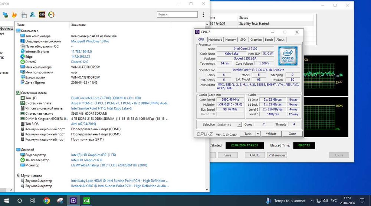The image size is (371, 206).
Task: Open the flame stability test tool in AIDA64
Action: [x=14, y=15]
